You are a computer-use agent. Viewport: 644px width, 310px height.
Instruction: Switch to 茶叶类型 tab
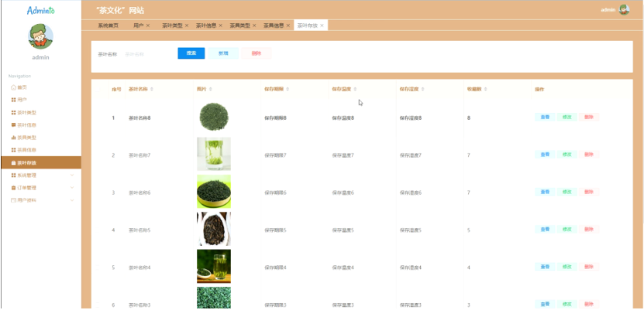pyautogui.click(x=172, y=26)
